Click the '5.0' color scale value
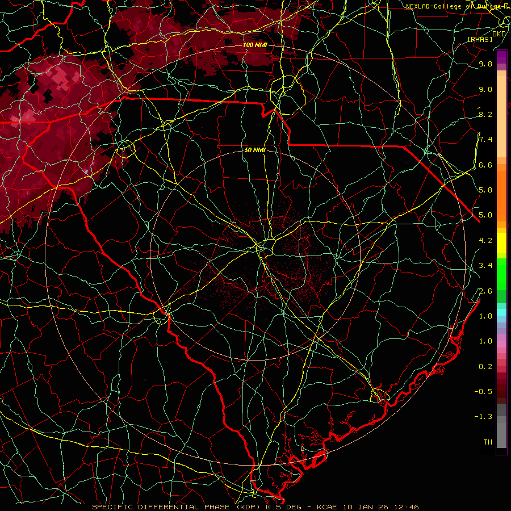The image size is (511, 511). tap(485, 215)
